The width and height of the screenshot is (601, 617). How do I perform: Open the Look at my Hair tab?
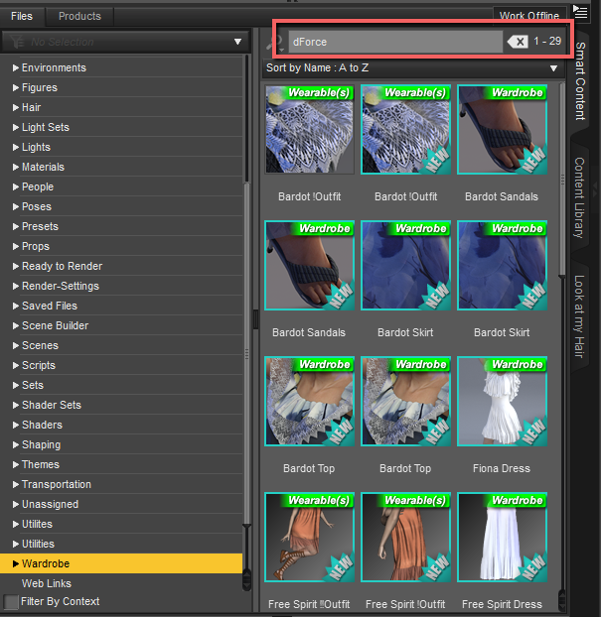pos(579,316)
